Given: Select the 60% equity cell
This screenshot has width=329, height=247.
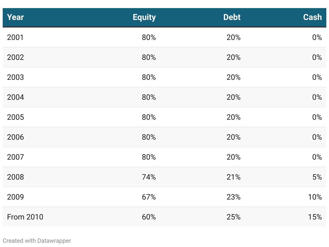Looking at the screenshot, I should click(149, 217).
